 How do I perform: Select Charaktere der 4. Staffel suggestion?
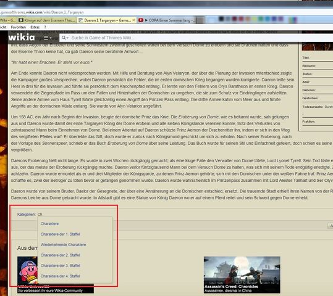point(61,276)
